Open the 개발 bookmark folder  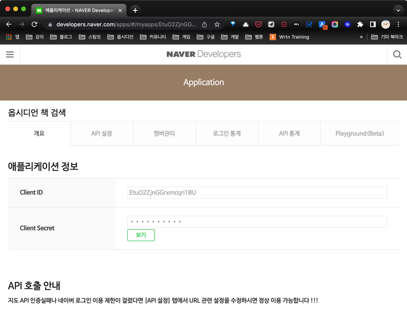(230, 37)
